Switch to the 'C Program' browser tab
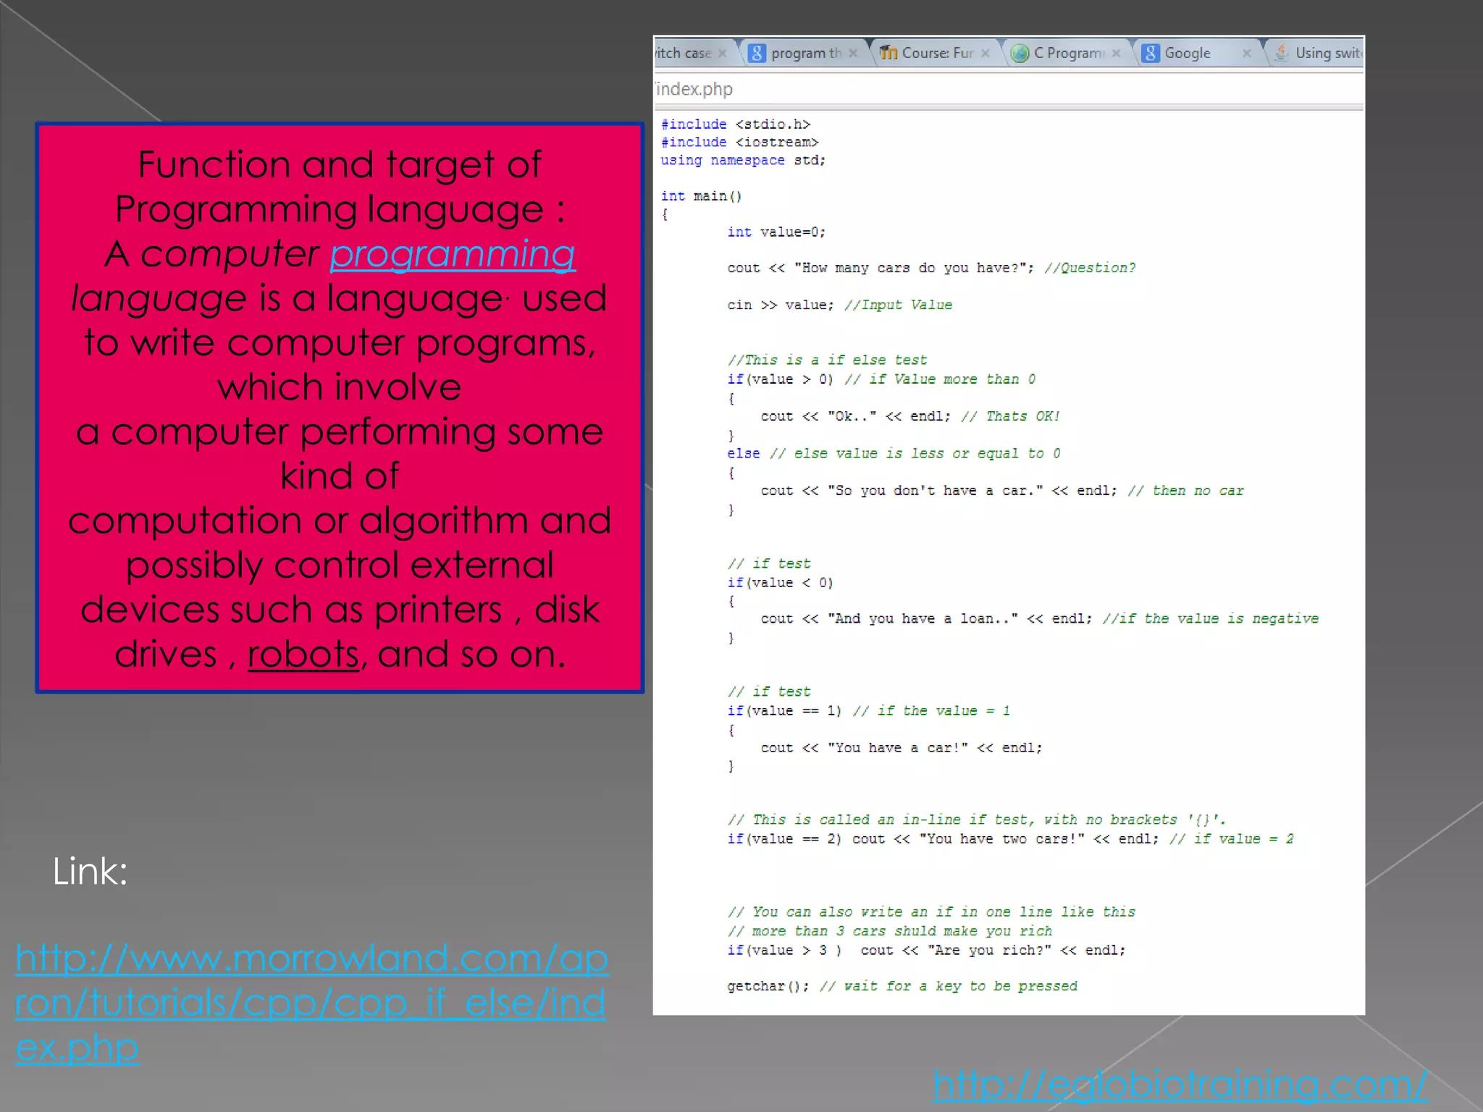Screen dimensions: 1483x1112 (x=1067, y=53)
